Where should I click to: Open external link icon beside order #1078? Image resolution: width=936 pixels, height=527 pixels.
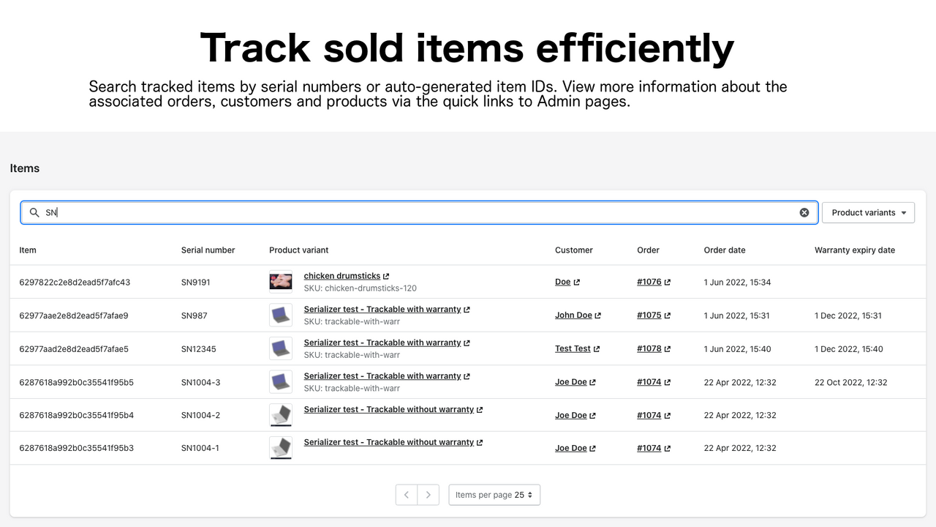tap(668, 349)
